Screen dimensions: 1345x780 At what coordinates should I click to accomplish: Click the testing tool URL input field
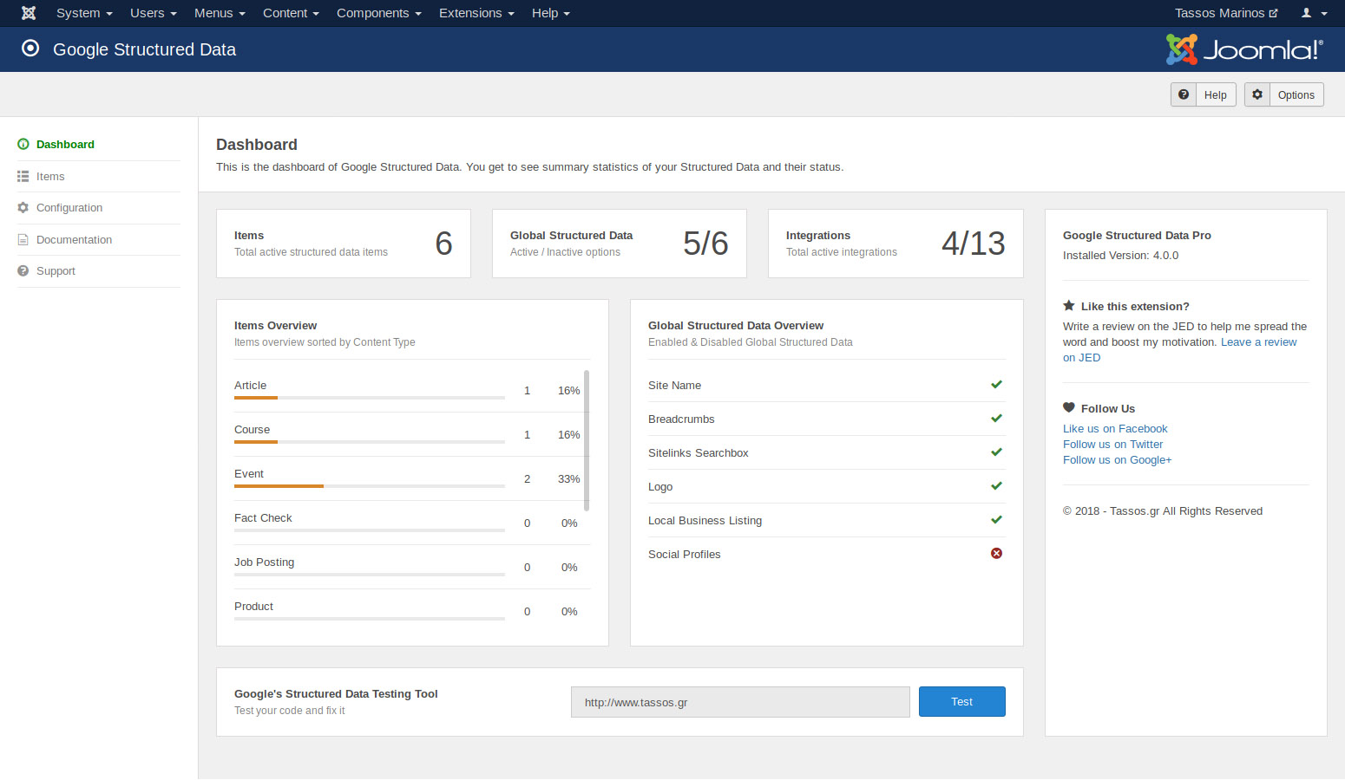pos(740,702)
